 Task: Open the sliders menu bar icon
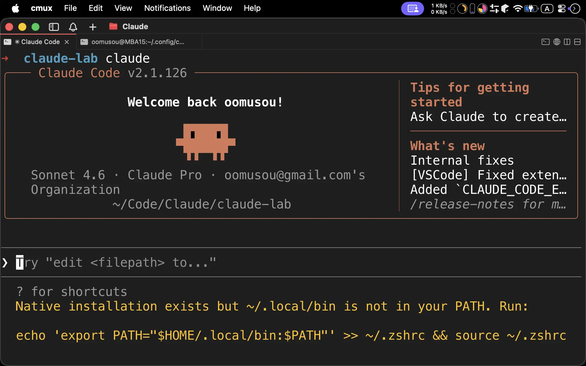[494, 9]
